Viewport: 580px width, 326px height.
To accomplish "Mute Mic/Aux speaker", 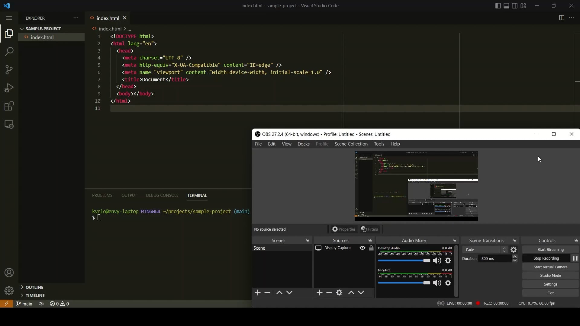I will pyautogui.click(x=437, y=283).
